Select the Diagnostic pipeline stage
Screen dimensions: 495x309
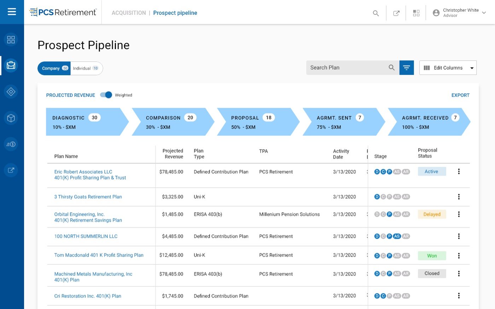[x=87, y=122]
